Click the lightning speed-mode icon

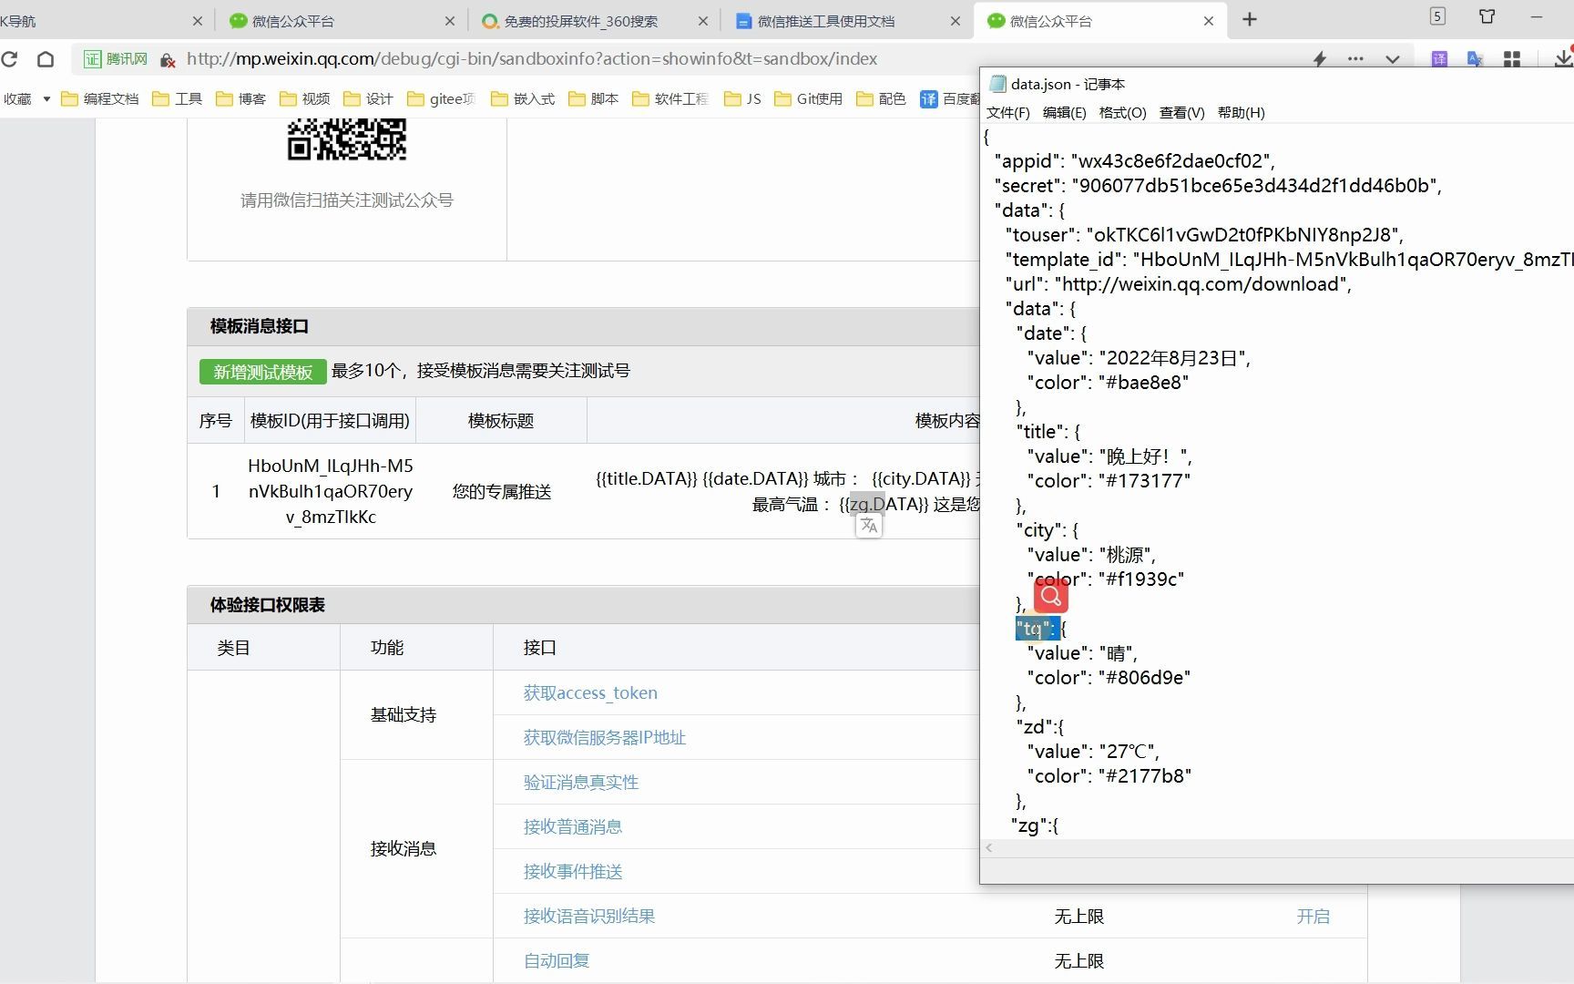(x=1319, y=59)
